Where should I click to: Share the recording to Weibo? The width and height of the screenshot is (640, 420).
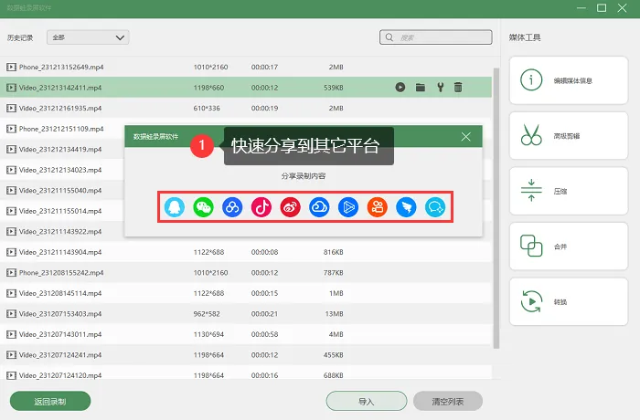tap(290, 207)
